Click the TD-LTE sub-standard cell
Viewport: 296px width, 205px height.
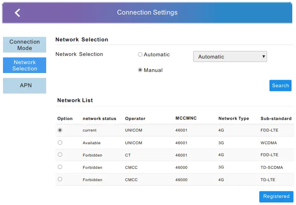coord(268,180)
